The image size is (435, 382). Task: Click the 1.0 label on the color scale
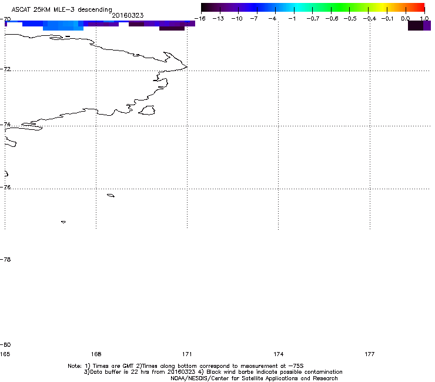(424, 19)
